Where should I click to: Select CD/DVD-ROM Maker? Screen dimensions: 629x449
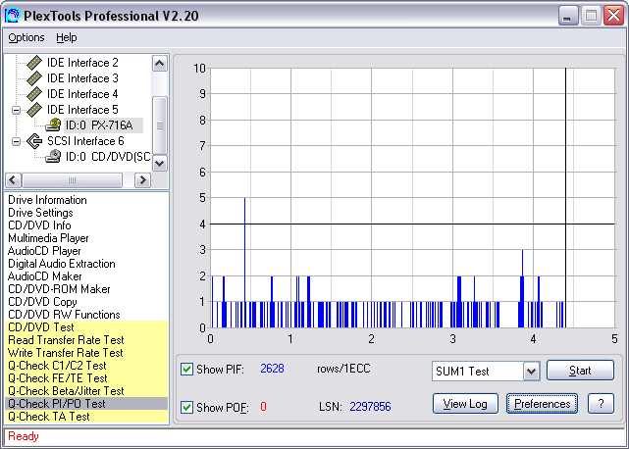point(59,289)
